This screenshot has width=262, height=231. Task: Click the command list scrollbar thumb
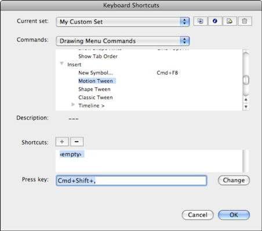point(246,80)
